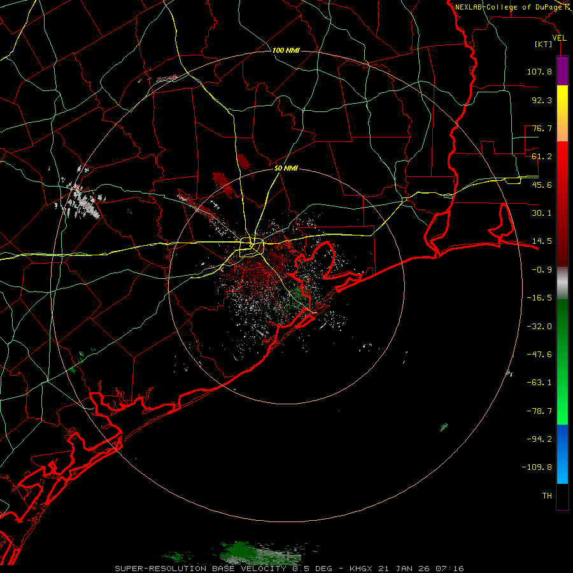Click the -94.2 velocity legend value

click(x=539, y=439)
